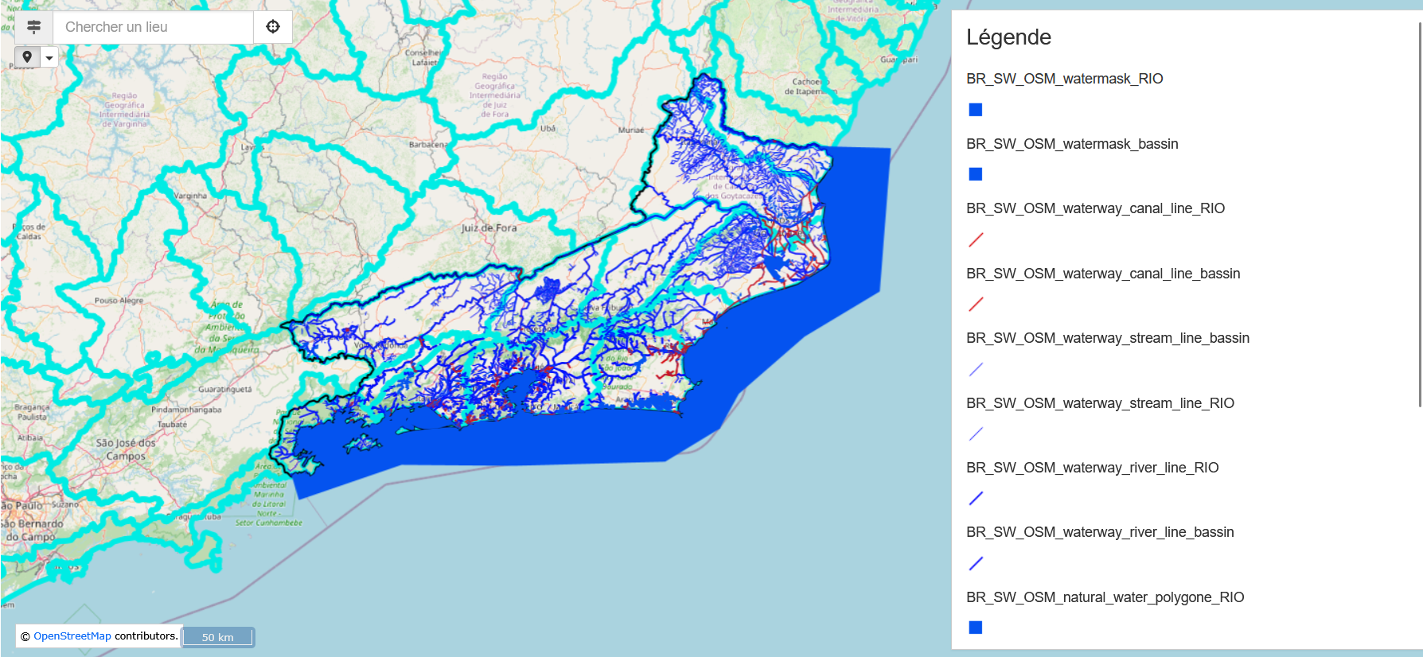Select the map marker pin tool
Image resolution: width=1423 pixels, height=657 pixels.
point(27,56)
